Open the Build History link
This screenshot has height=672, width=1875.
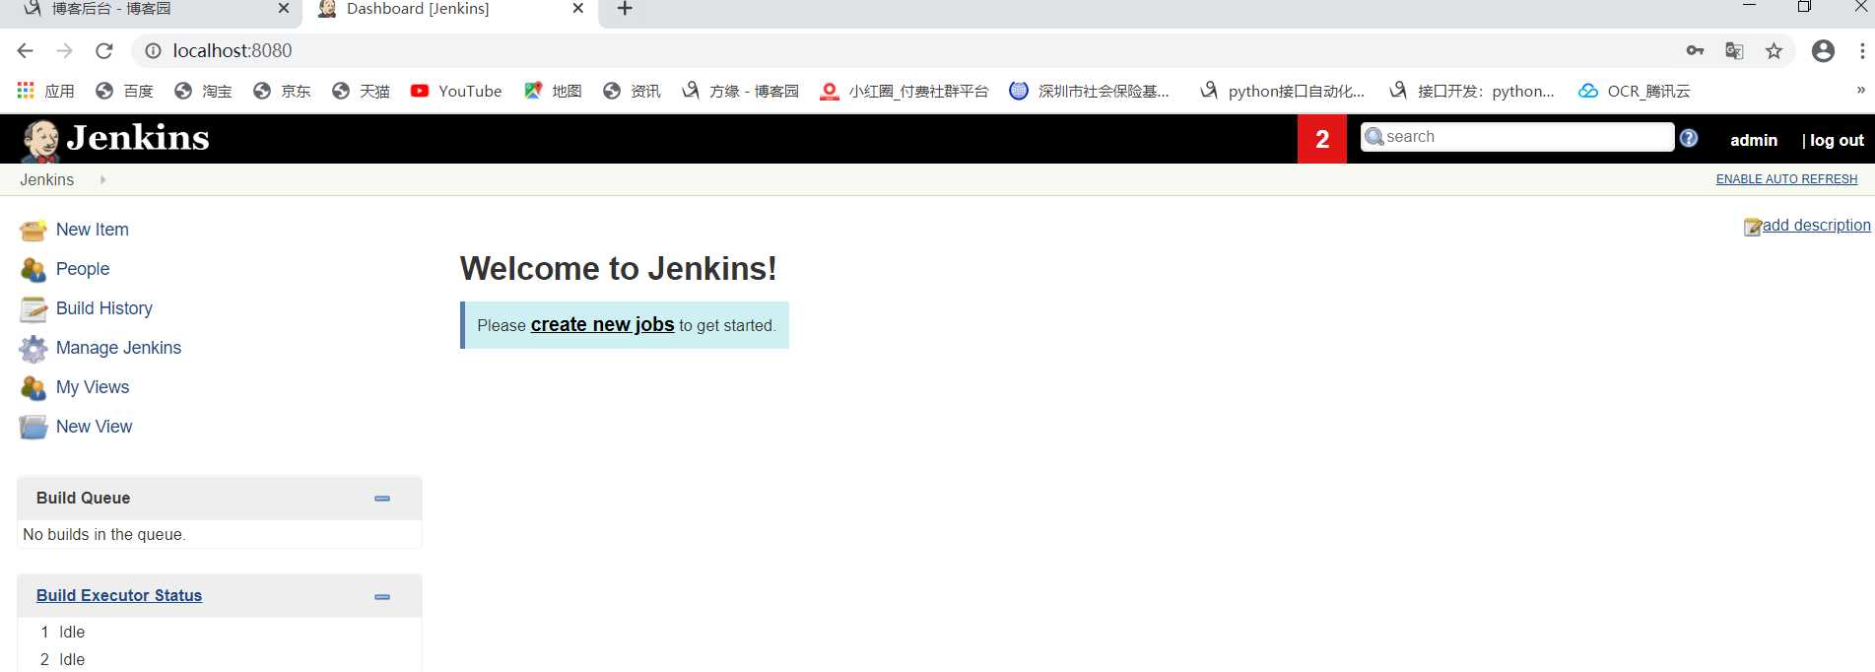(x=104, y=308)
